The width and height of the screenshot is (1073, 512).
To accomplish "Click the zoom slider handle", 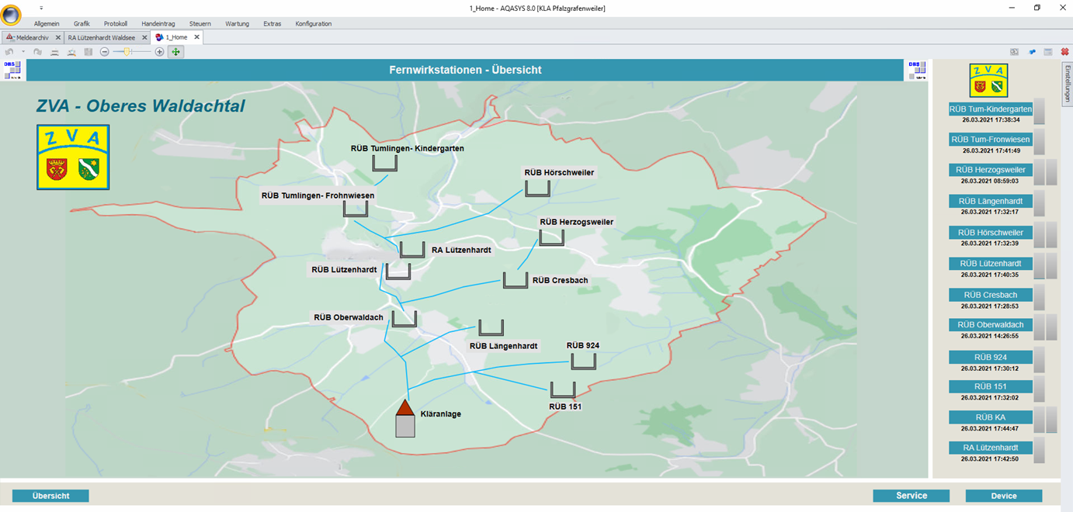I will pyautogui.click(x=127, y=52).
